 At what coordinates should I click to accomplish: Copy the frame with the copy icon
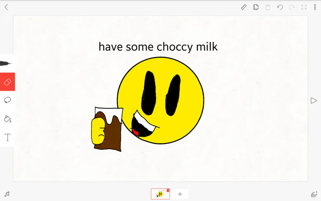coord(256,7)
